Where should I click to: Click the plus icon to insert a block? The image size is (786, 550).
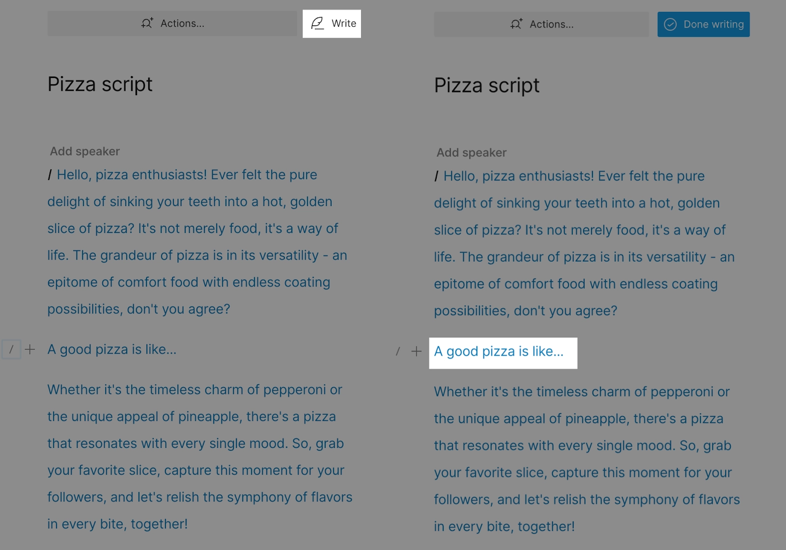[x=30, y=349]
